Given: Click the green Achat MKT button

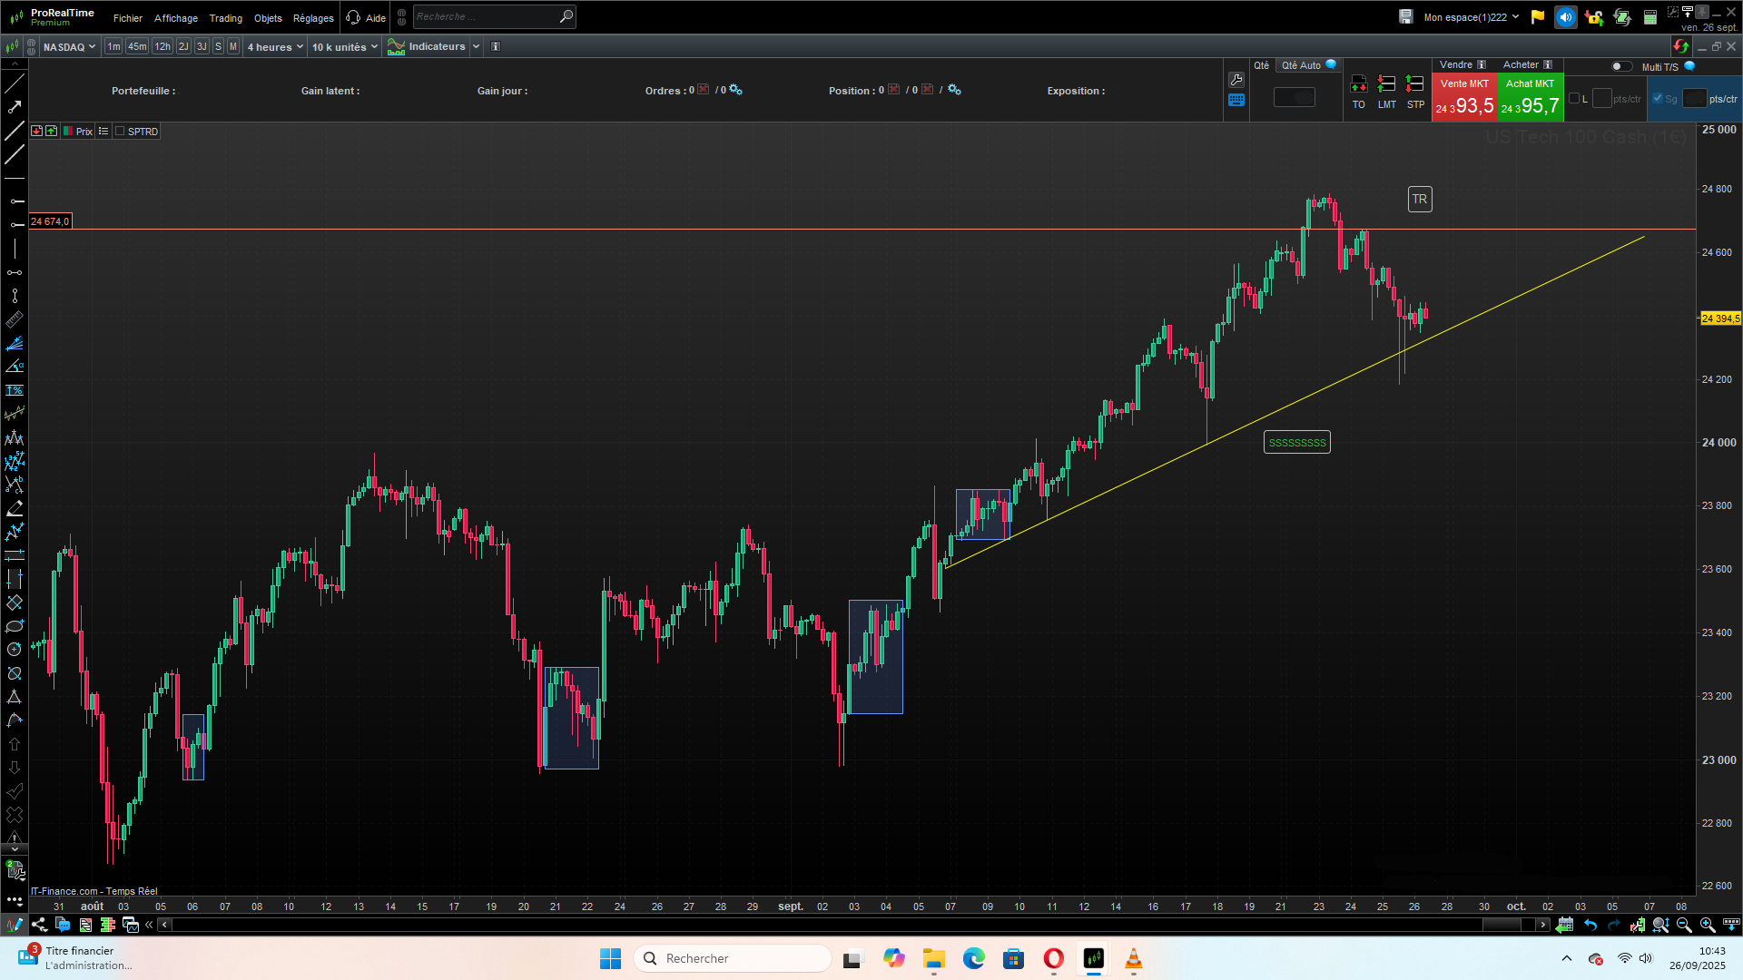Looking at the screenshot, I should (x=1531, y=97).
